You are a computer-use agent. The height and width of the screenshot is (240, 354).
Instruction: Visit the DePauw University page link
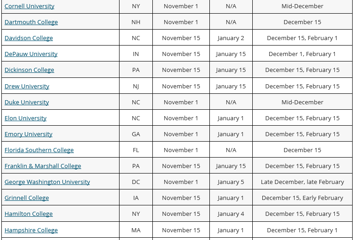[x=31, y=54]
